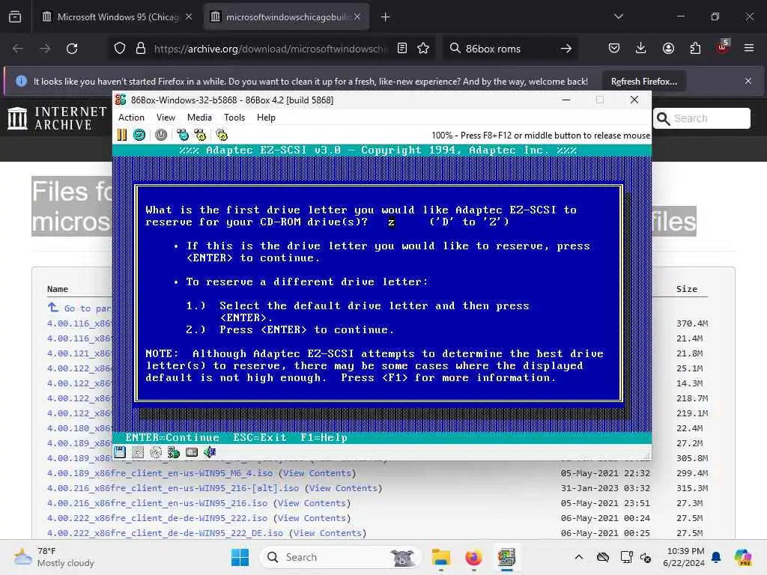The width and height of the screenshot is (767, 575).
Task: Open a new Firefox tab
Action: (386, 17)
